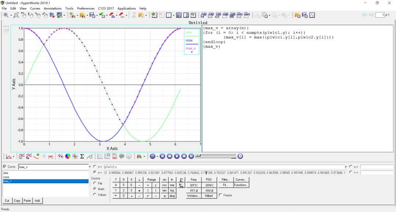396x212 pixels.
Task: Jump to last frame of animation
Action: pos(191,156)
